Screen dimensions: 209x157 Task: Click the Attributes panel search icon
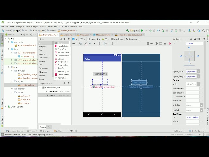point(191,39)
